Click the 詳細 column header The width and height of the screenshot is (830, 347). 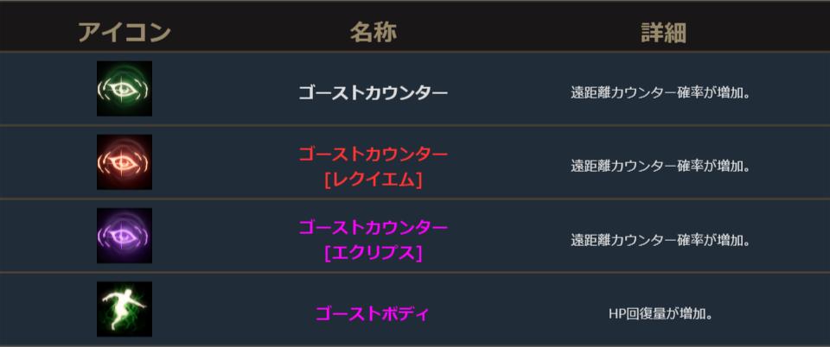[x=664, y=33]
